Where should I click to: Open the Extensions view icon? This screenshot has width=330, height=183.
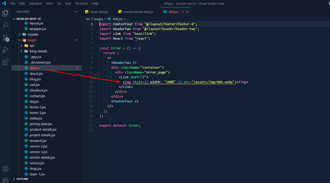[5, 62]
